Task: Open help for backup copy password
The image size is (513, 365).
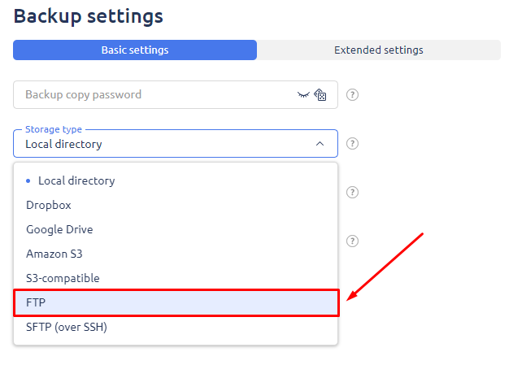Action: click(x=352, y=95)
